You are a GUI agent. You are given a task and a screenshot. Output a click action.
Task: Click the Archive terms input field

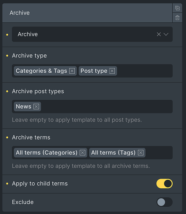[92, 153]
